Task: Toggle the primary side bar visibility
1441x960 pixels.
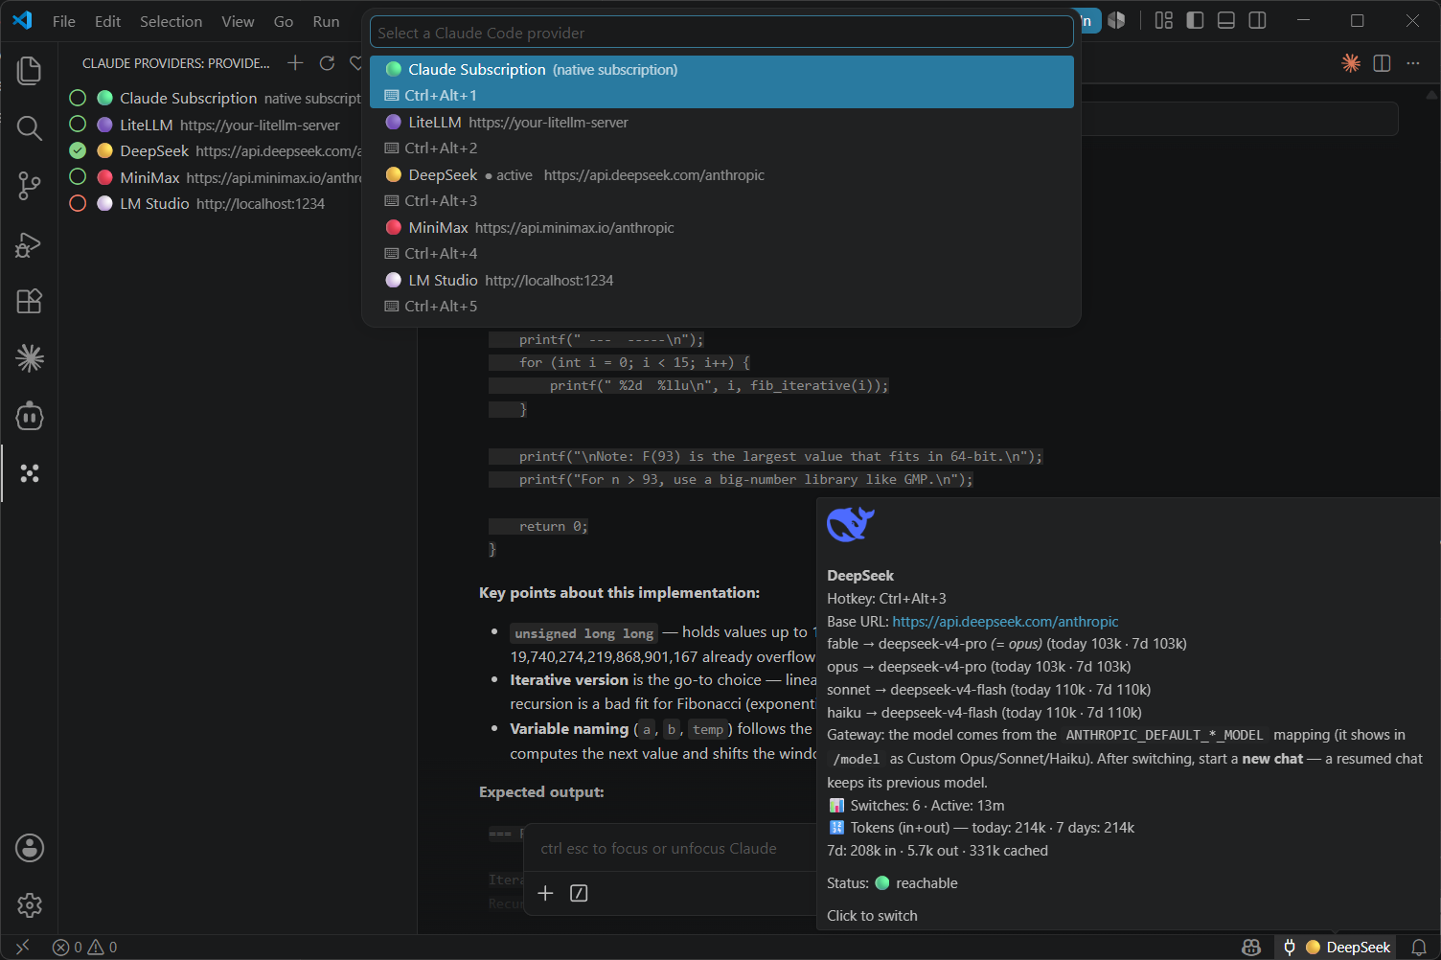Action: 1195,20
